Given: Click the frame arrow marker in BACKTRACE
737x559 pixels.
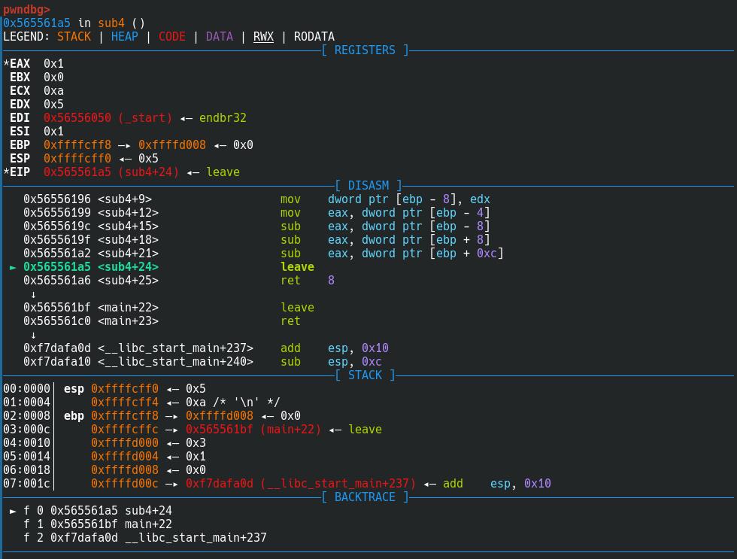Looking at the screenshot, I should click(14, 511).
